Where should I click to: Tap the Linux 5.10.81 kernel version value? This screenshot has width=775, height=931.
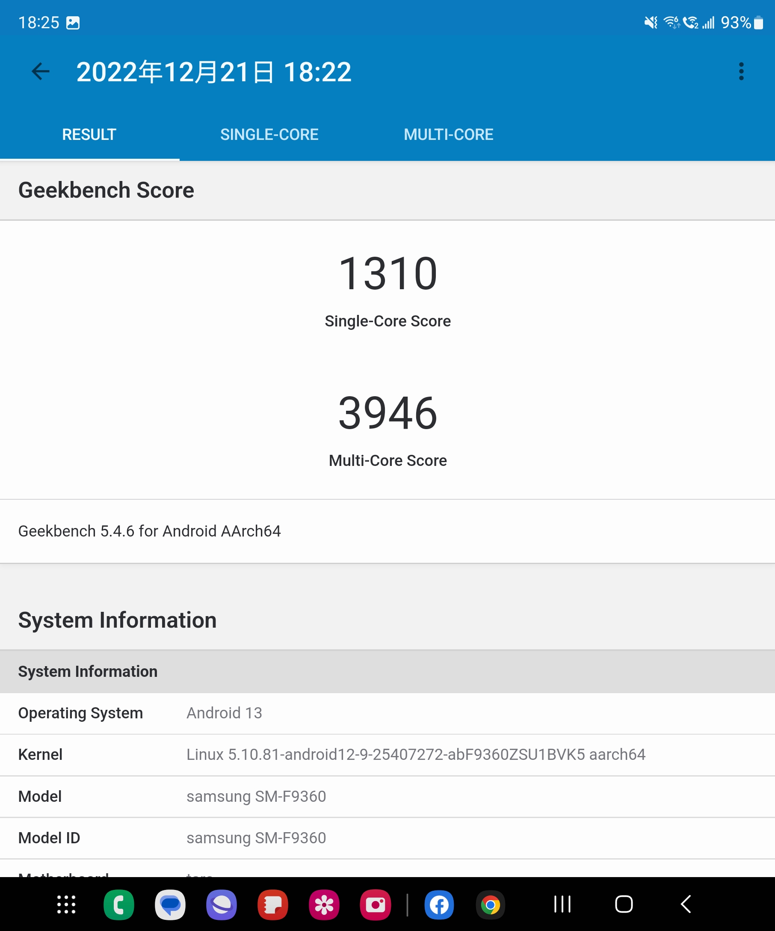[x=416, y=755]
